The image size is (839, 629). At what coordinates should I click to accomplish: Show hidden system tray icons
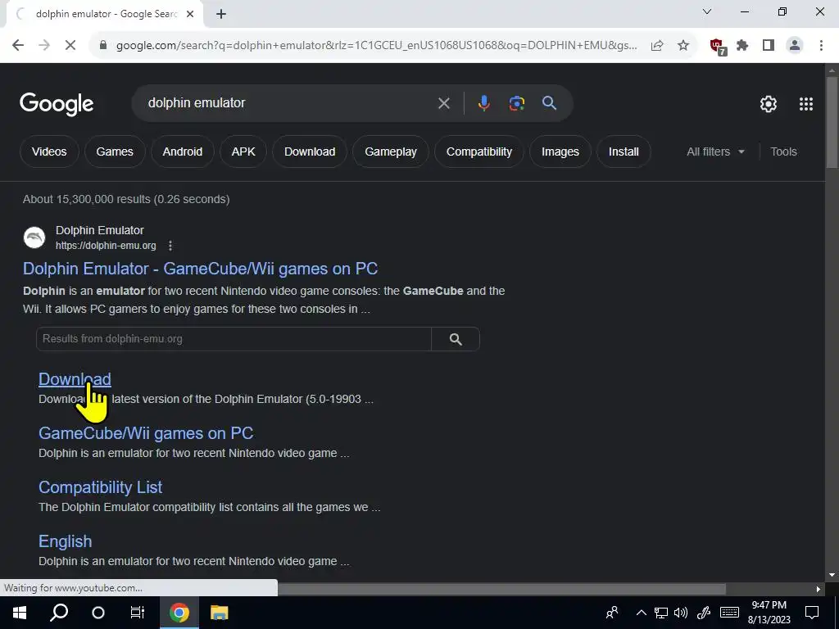[641, 613]
